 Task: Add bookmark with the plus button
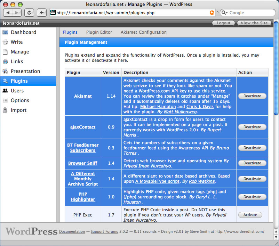click(42, 13)
